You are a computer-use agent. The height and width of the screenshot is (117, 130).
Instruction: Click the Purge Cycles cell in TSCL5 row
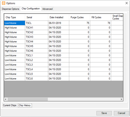pyautogui.click(x=80, y=74)
